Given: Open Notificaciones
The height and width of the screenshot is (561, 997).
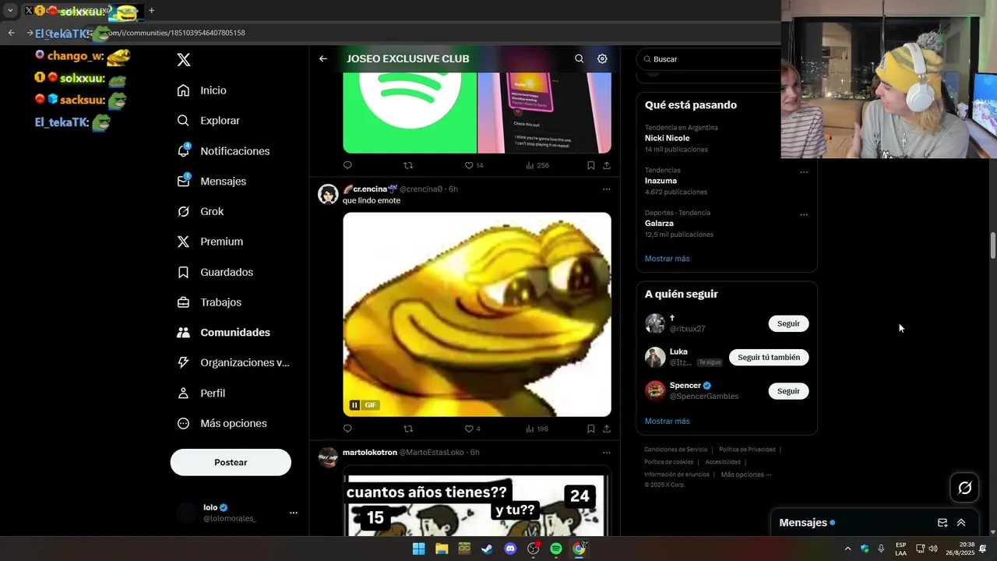Looking at the screenshot, I should (x=223, y=151).
